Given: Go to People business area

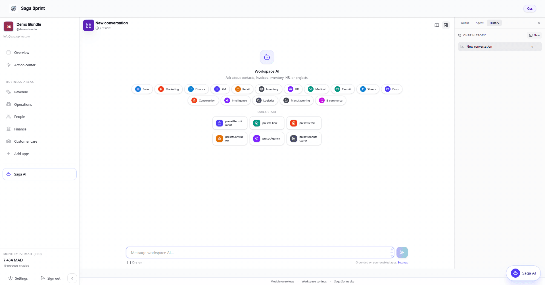Looking at the screenshot, I should tap(39, 117).
